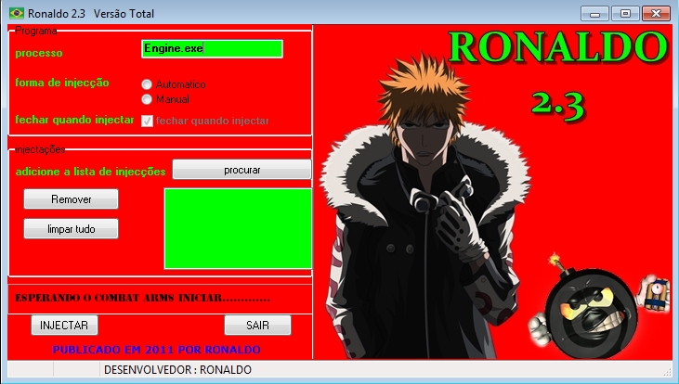
Task: Click the RONALDO green logo text
Action: pyautogui.click(x=558, y=46)
